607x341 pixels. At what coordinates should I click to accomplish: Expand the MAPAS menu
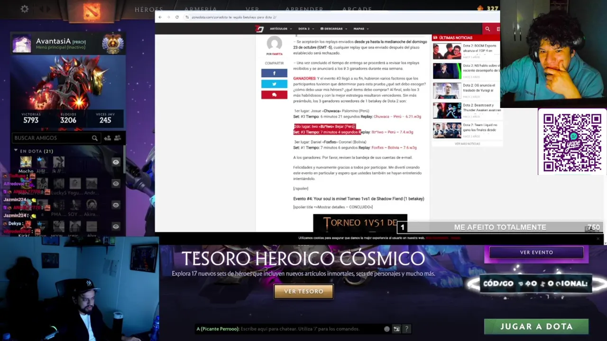point(360,29)
